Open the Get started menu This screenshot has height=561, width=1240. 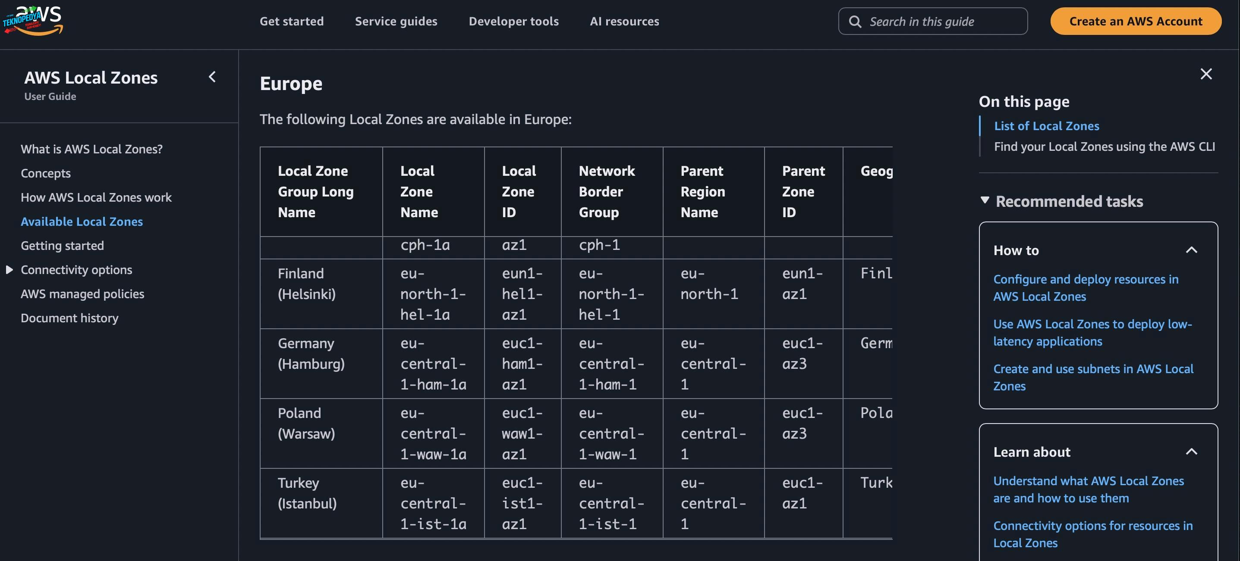(292, 21)
